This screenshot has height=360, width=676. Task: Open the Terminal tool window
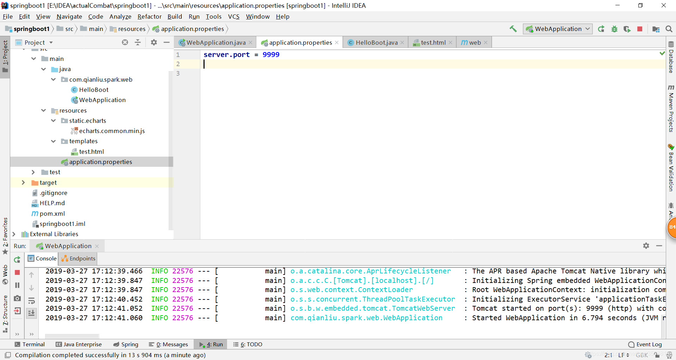(x=30, y=345)
